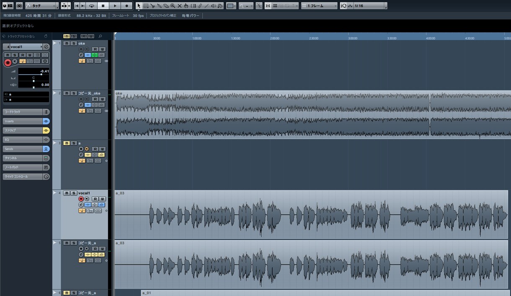Mute the oke track on row 1
The image size is (511, 296).
pos(66,43)
